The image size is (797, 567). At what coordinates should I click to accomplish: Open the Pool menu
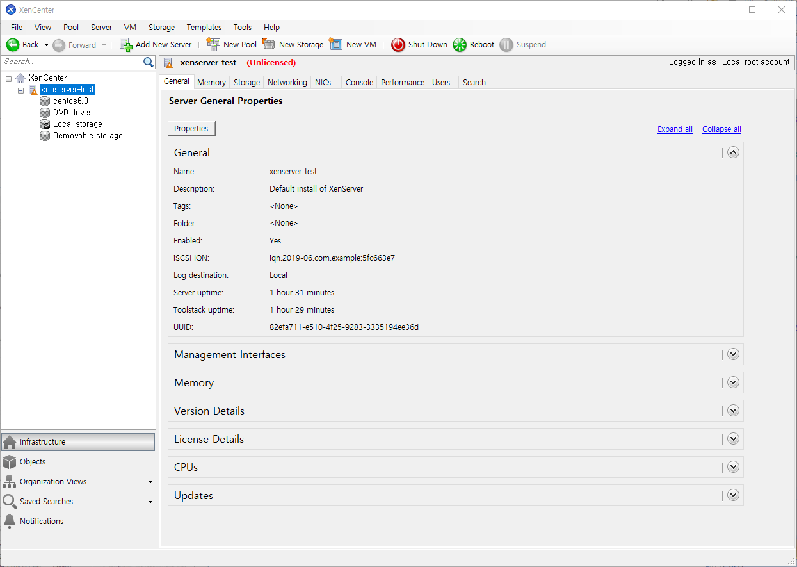click(71, 28)
